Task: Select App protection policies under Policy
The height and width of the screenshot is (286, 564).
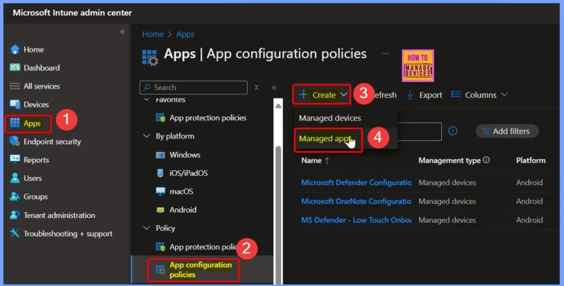Action: [203, 247]
